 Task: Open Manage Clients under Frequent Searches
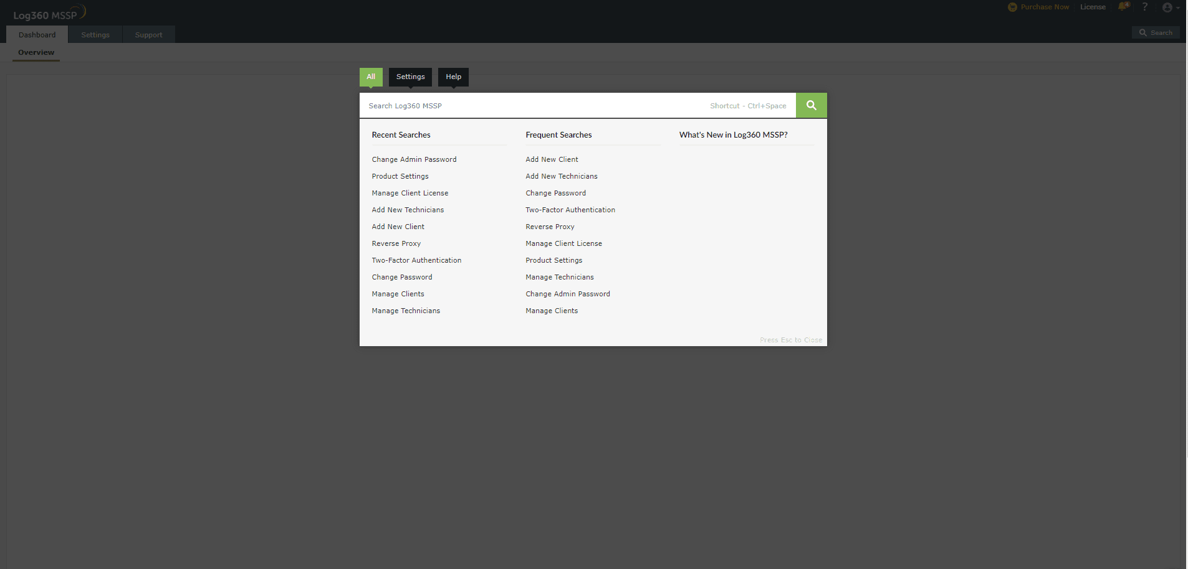552,311
